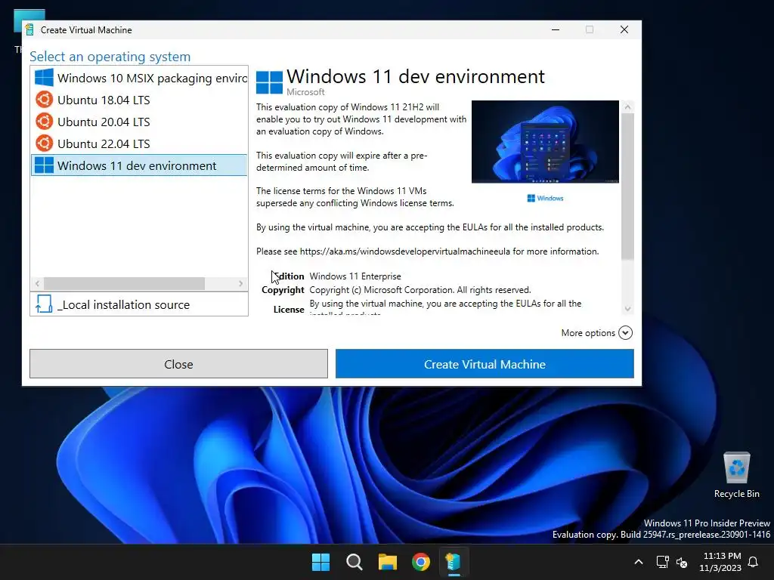Open the Windows Start menu

[x=320, y=562]
